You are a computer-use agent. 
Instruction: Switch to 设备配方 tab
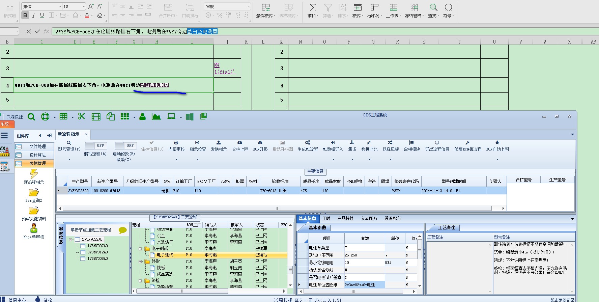393,219
